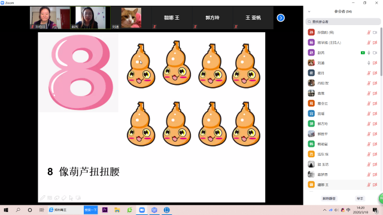Click the 解除静音 unmute button

[x=329, y=198]
